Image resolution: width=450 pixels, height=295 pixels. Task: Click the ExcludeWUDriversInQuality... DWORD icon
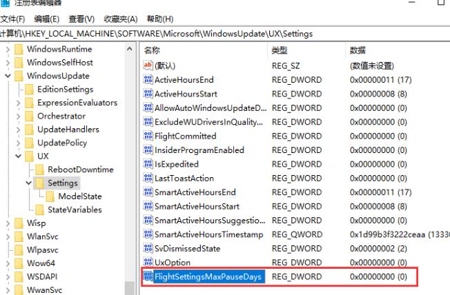(x=148, y=121)
